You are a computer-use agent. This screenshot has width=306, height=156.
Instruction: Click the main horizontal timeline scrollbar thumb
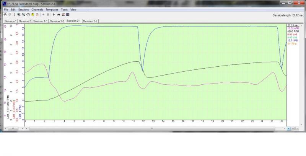coord(152,128)
